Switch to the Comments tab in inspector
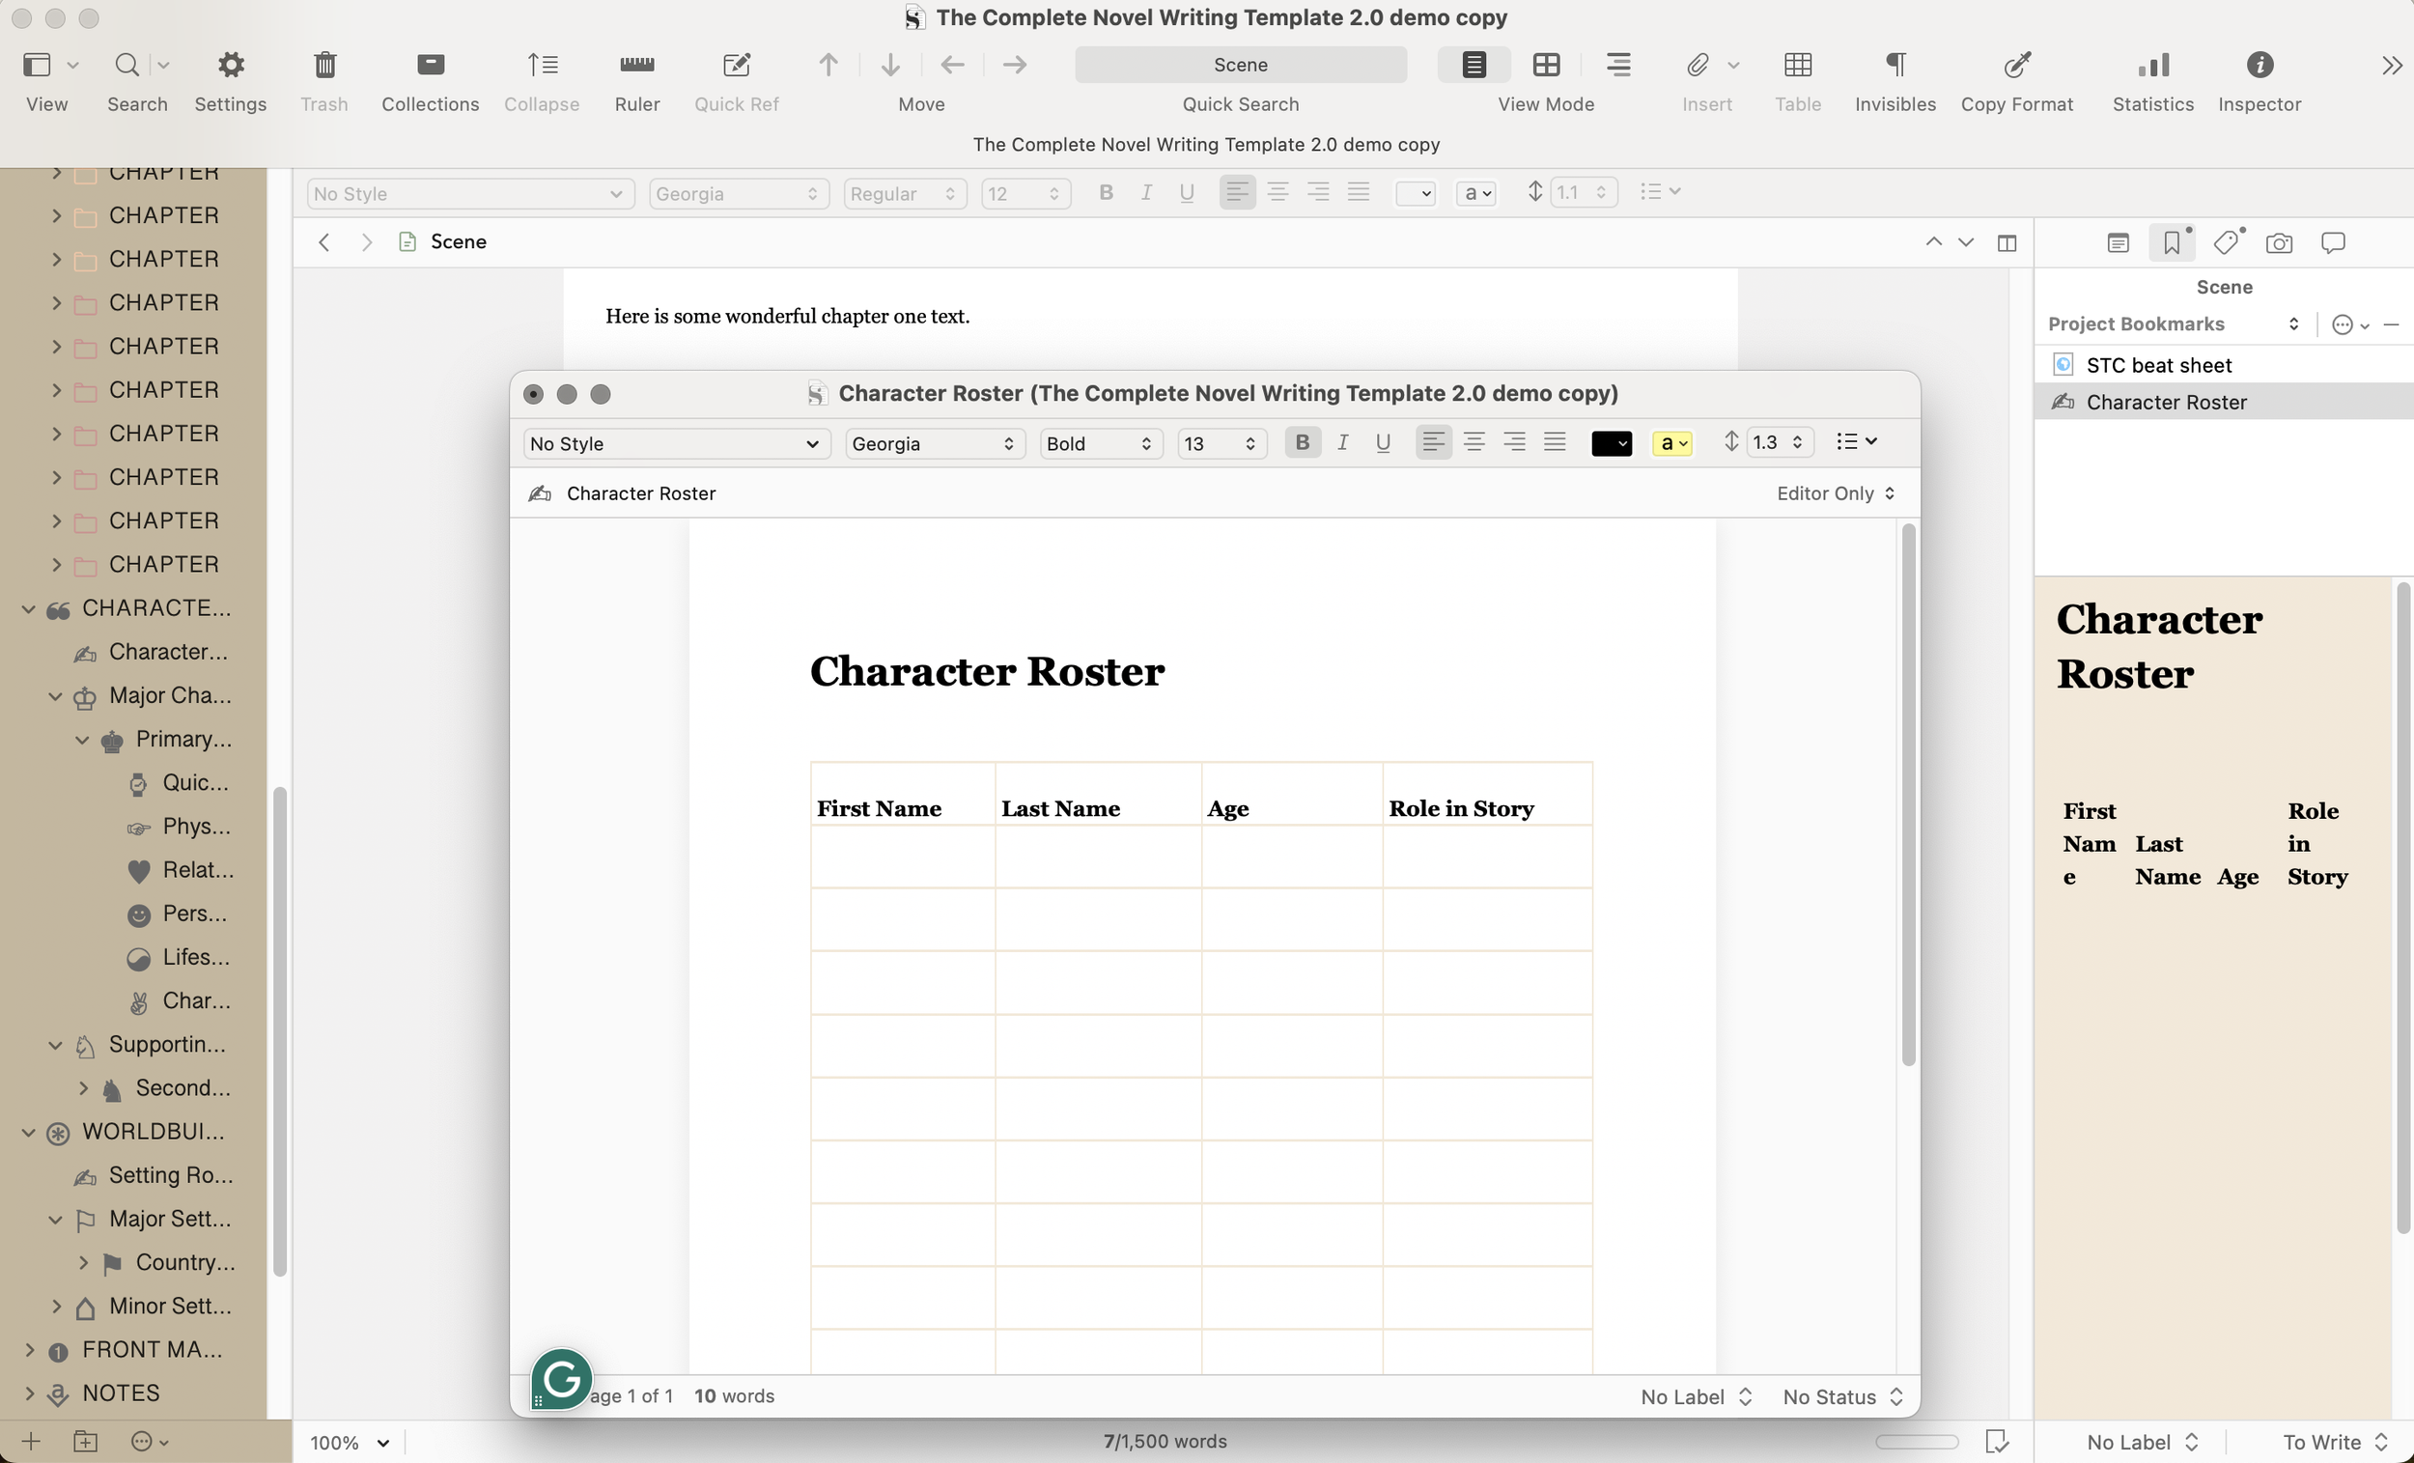 [x=2333, y=242]
